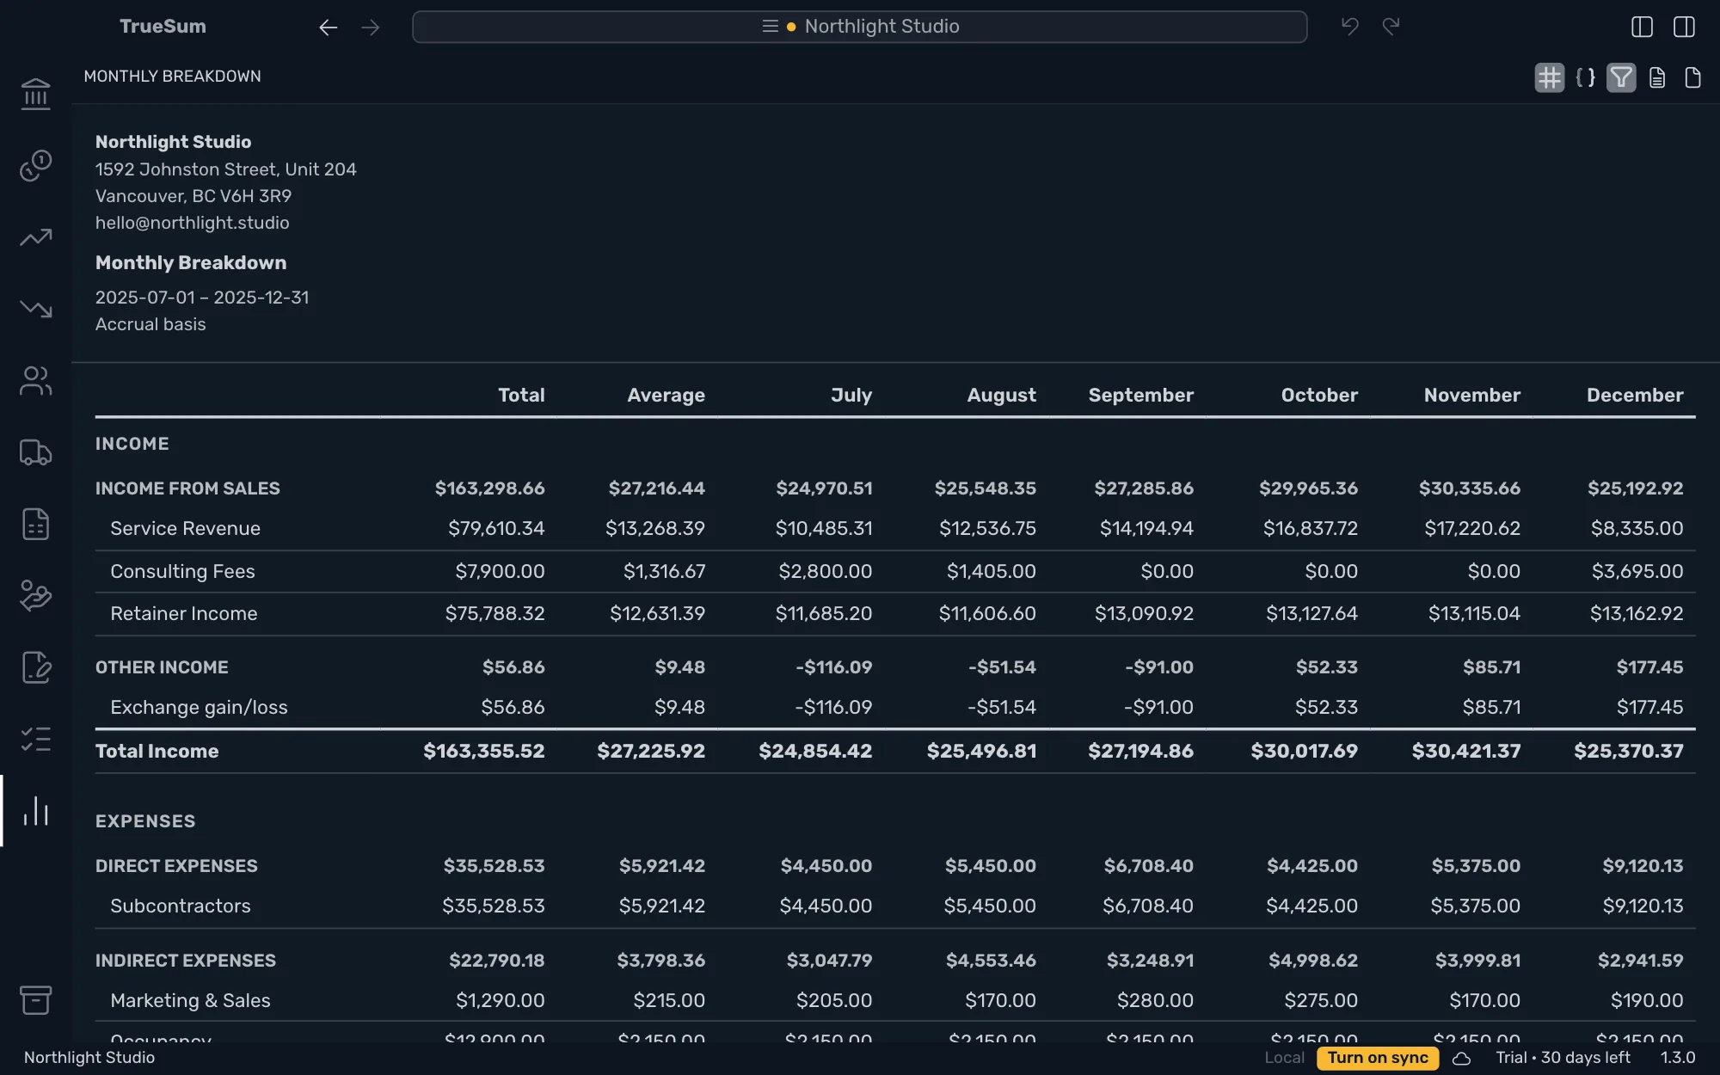Select the Consulting Fees row label
This screenshot has width=1720, height=1075.
182,571
